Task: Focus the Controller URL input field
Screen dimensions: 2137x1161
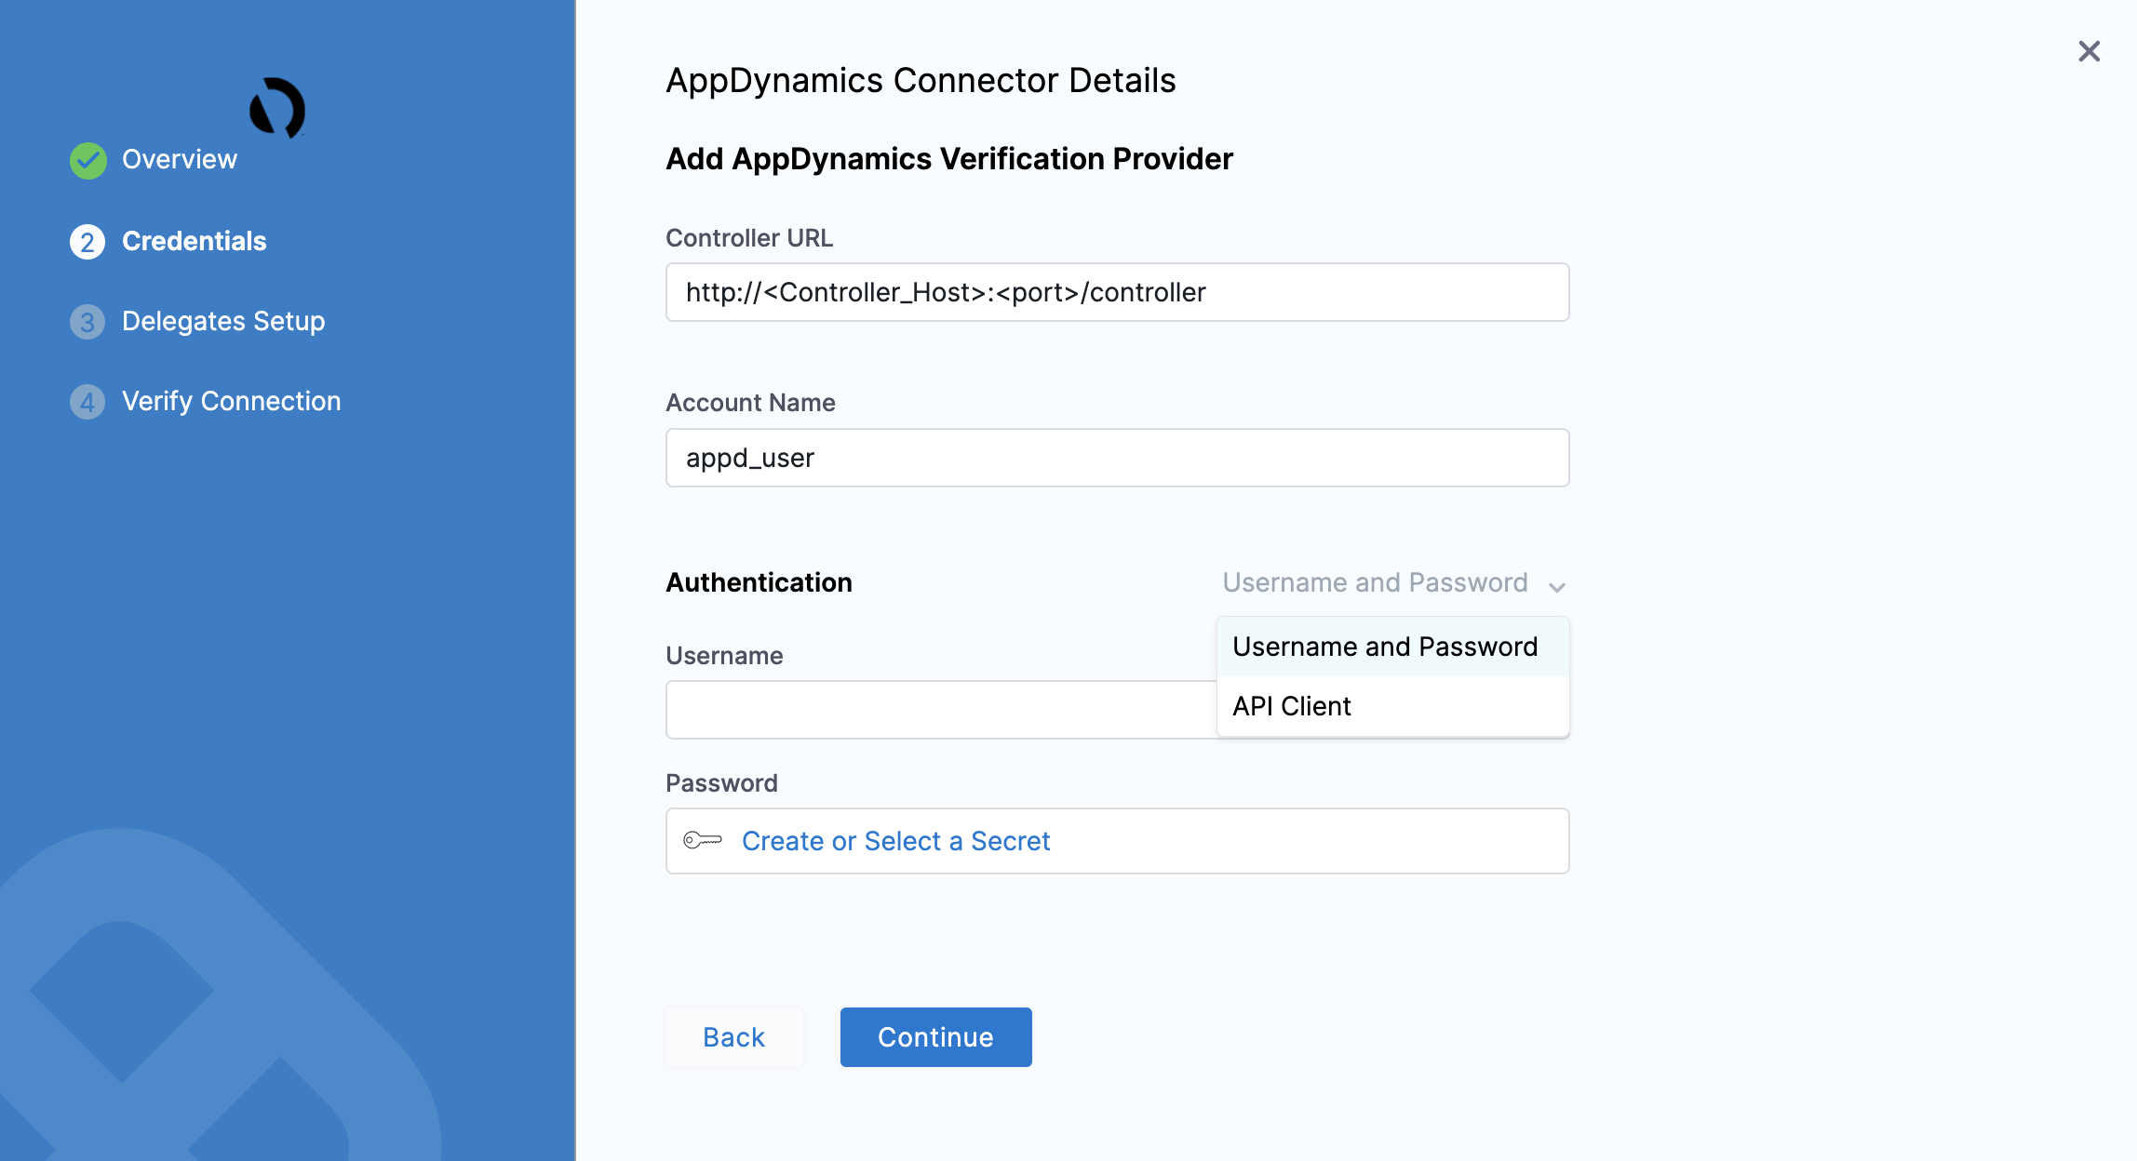Action: click(1117, 293)
